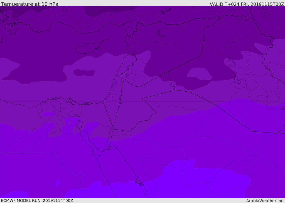Click the 'VALID T+024 FRI. 20191115T00Z' label

[247, 4]
